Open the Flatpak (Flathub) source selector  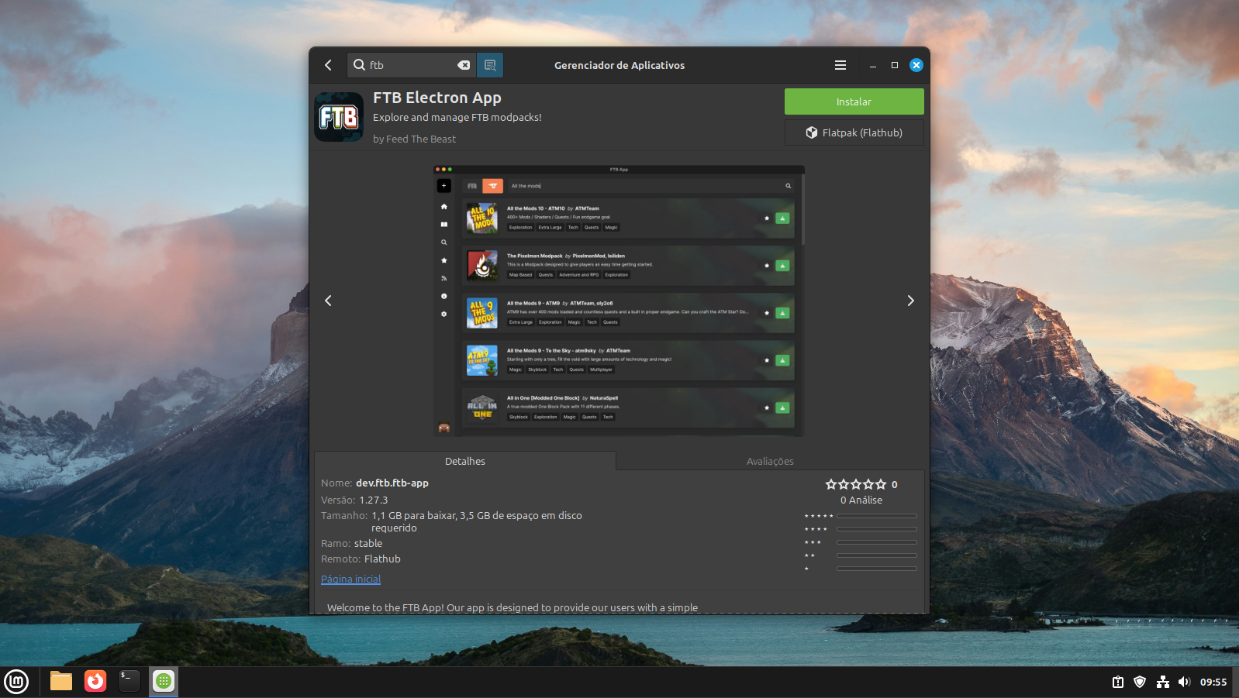click(854, 132)
